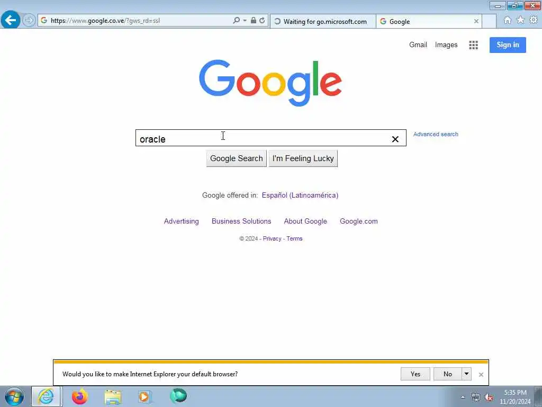The image size is (542, 407).
Task: Open the Google apps grid icon
Action: pos(473,45)
